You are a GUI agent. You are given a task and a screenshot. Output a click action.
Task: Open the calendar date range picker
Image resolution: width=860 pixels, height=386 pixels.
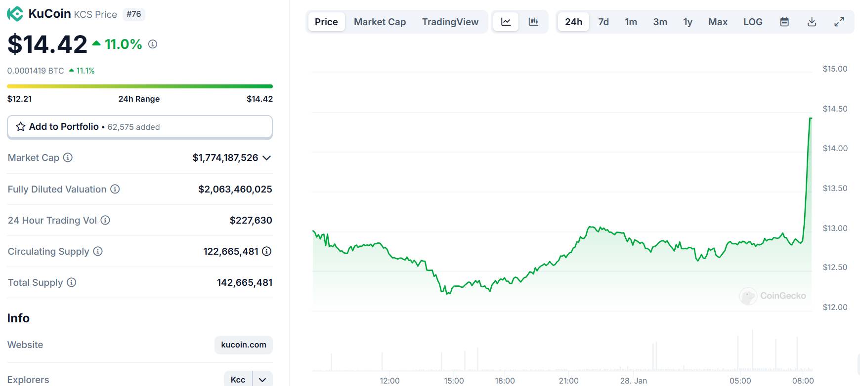(x=784, y=22)
